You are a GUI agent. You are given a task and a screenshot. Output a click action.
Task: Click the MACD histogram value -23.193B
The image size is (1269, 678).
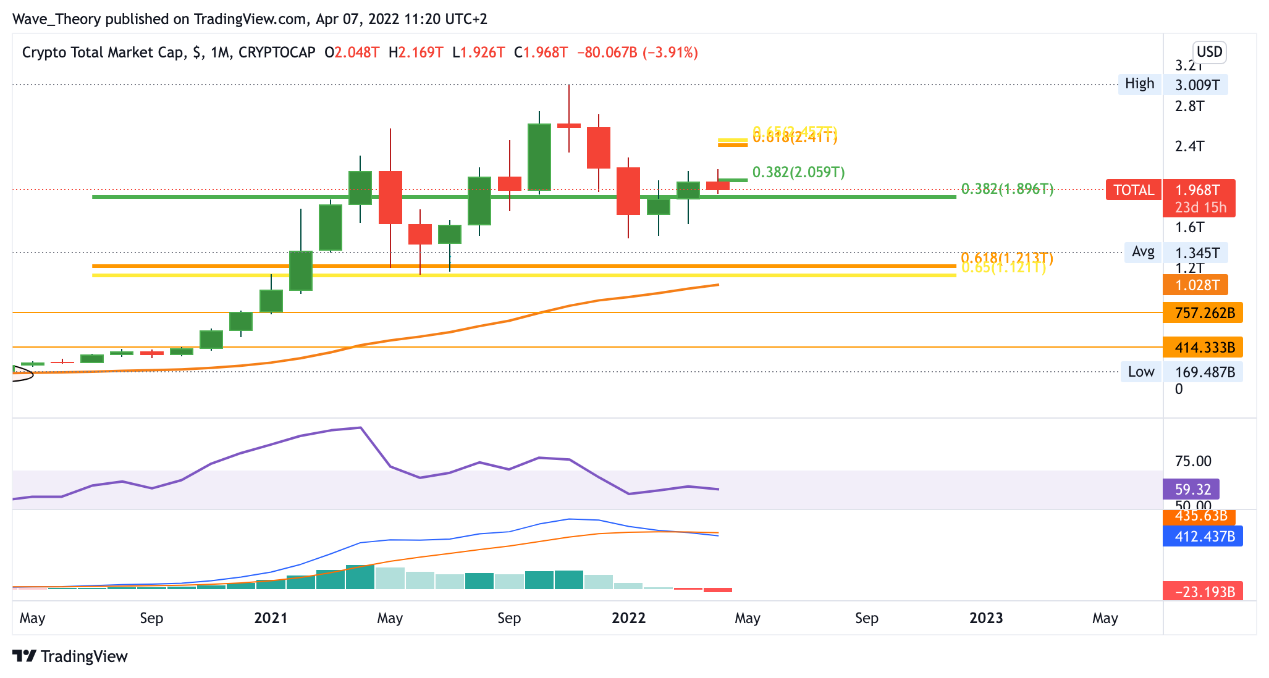point(1202,592)
